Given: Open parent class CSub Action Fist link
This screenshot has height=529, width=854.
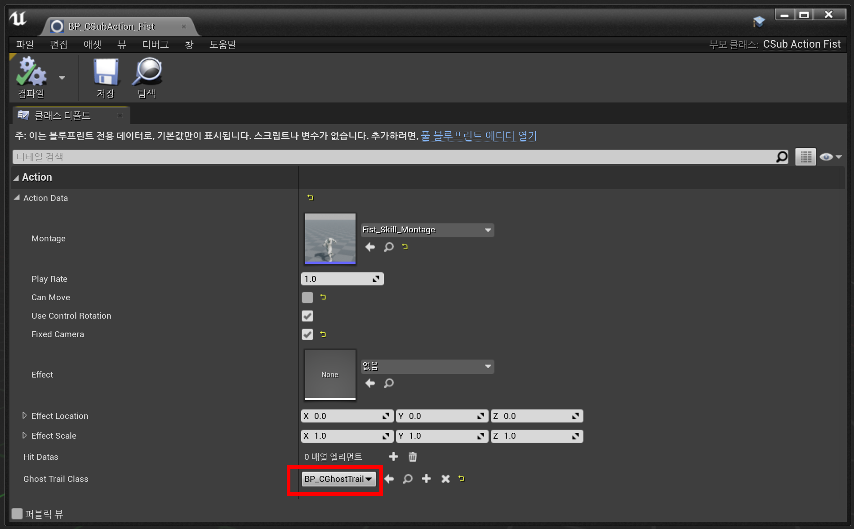Looking at the screenshot, I should coord(802,44).
